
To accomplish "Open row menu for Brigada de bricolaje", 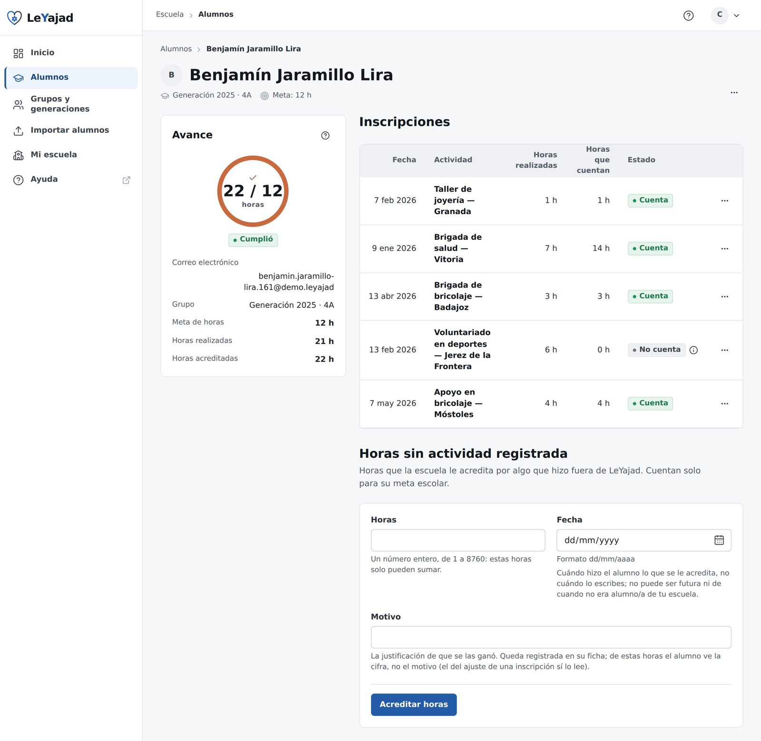I will click(724, 296).
